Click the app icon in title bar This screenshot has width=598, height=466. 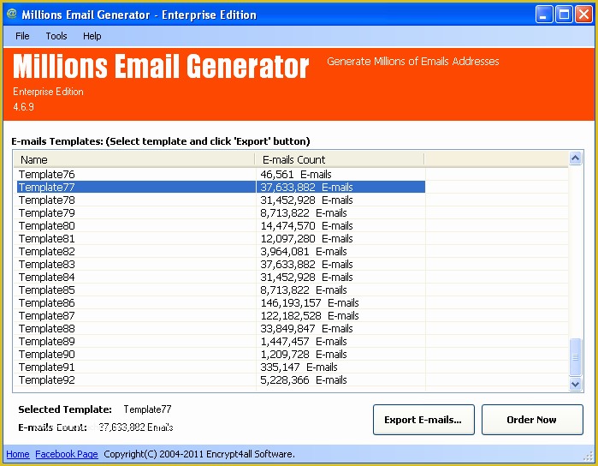[12, 14]
